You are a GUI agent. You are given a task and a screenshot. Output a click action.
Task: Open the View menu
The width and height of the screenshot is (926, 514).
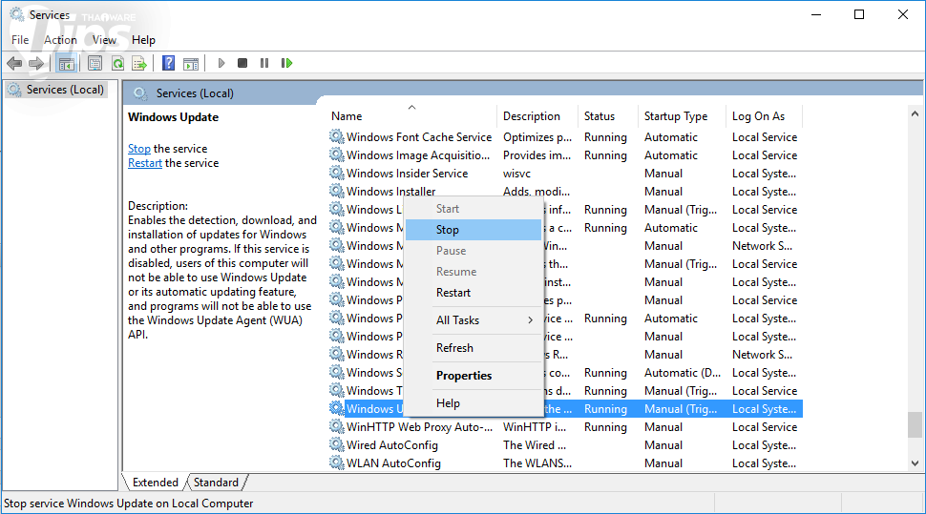(104, 40)
